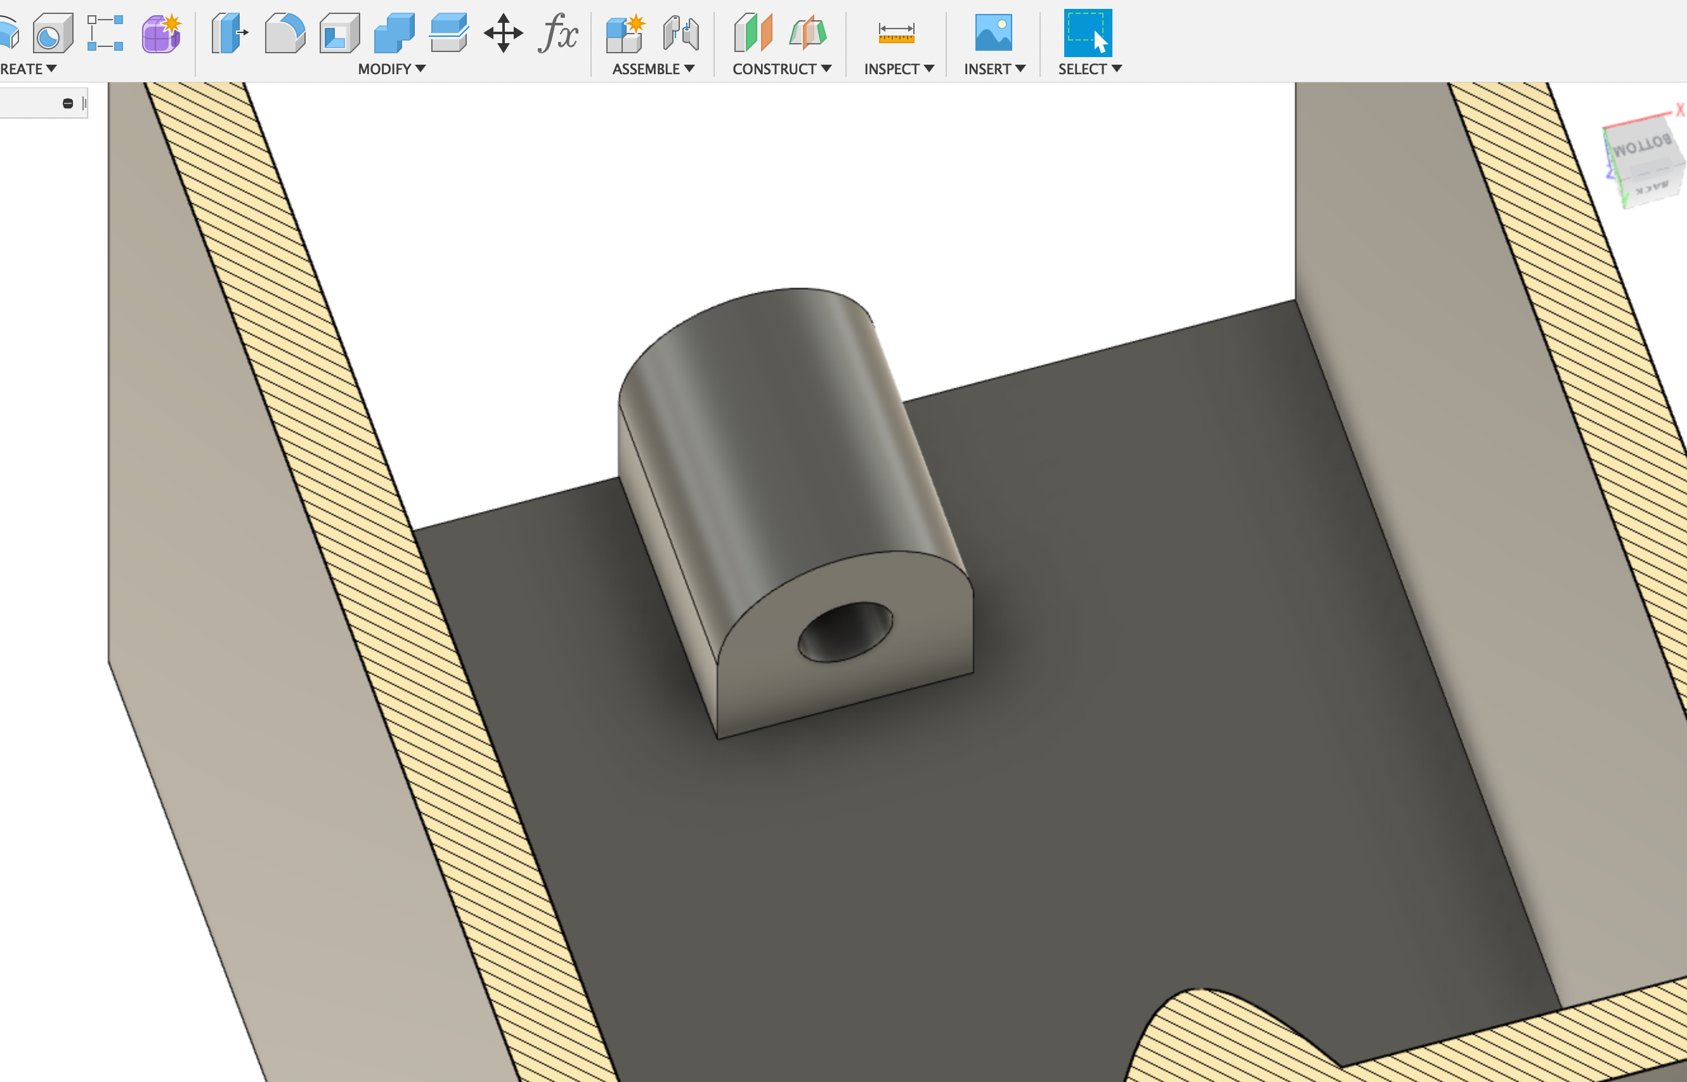This screenshot has height=1082, width=1687.
Task: Open Change Parameters fx icon
Action: [x=559, y=33]
